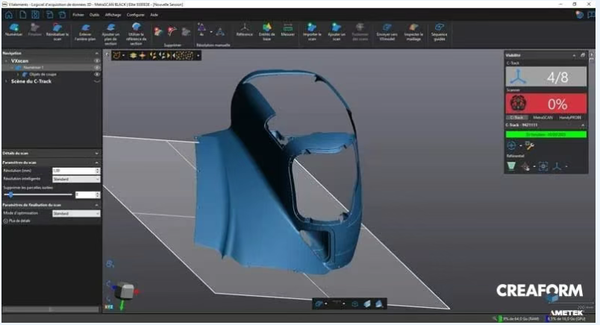Screen dimensions: 600x325
Task: Click the Home icon in top bar
Action: (9, 14)
